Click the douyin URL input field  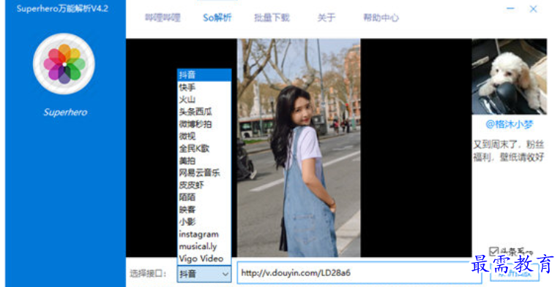359,273
